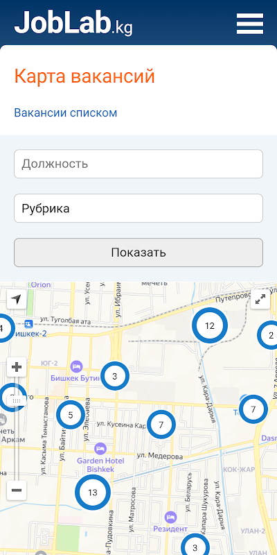Click the Карта вакансий heading
Screen dimensions: 277x555
(x=84, y=76)
